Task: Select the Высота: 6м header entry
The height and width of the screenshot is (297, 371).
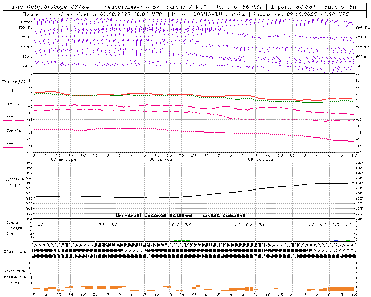Action: point(340,7)
